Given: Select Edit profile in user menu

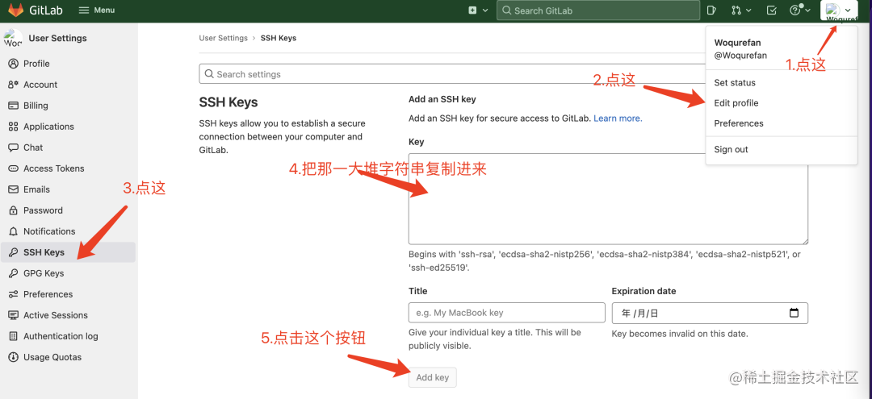Looking at the screenshot, I should (736, 103).
